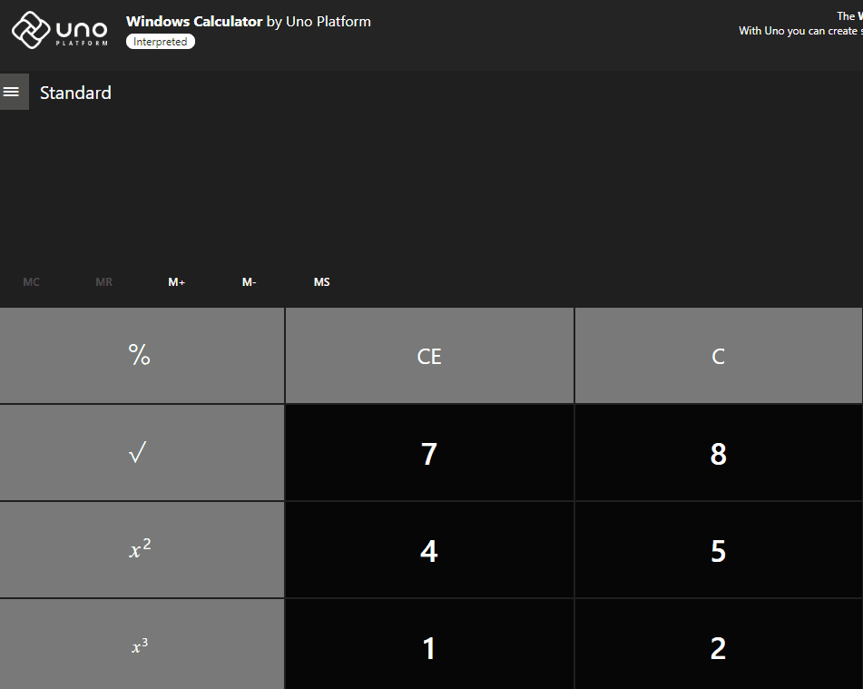Image resolution: width=863 pixels, height=689 pixels.
Task: Select the x cubed function
Action: (141, 645)
